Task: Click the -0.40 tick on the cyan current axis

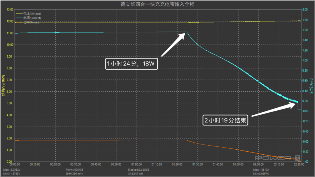Action: [305, 132]
